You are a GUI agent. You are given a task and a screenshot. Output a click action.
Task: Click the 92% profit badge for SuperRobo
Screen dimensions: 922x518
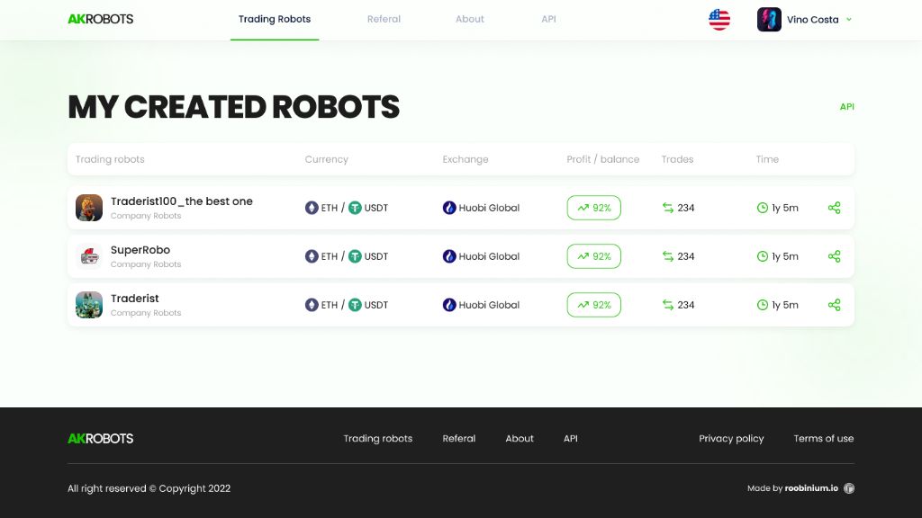[594, 256]
